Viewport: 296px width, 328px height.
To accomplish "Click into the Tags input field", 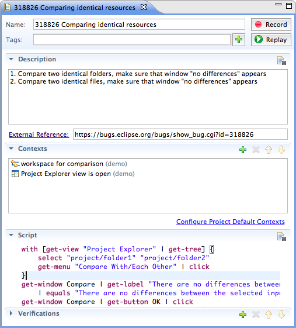I will [x=132, y=40].
